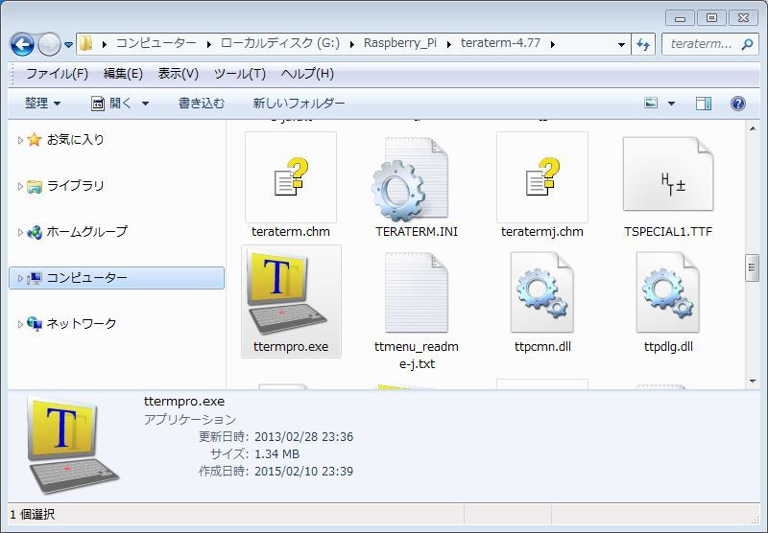Open the 編集(E) menu

point(123,74)
